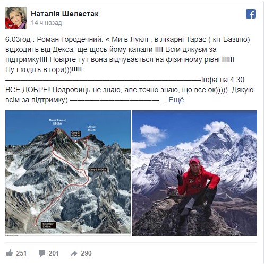Click the thumbs-up like icon

point(10,253)
